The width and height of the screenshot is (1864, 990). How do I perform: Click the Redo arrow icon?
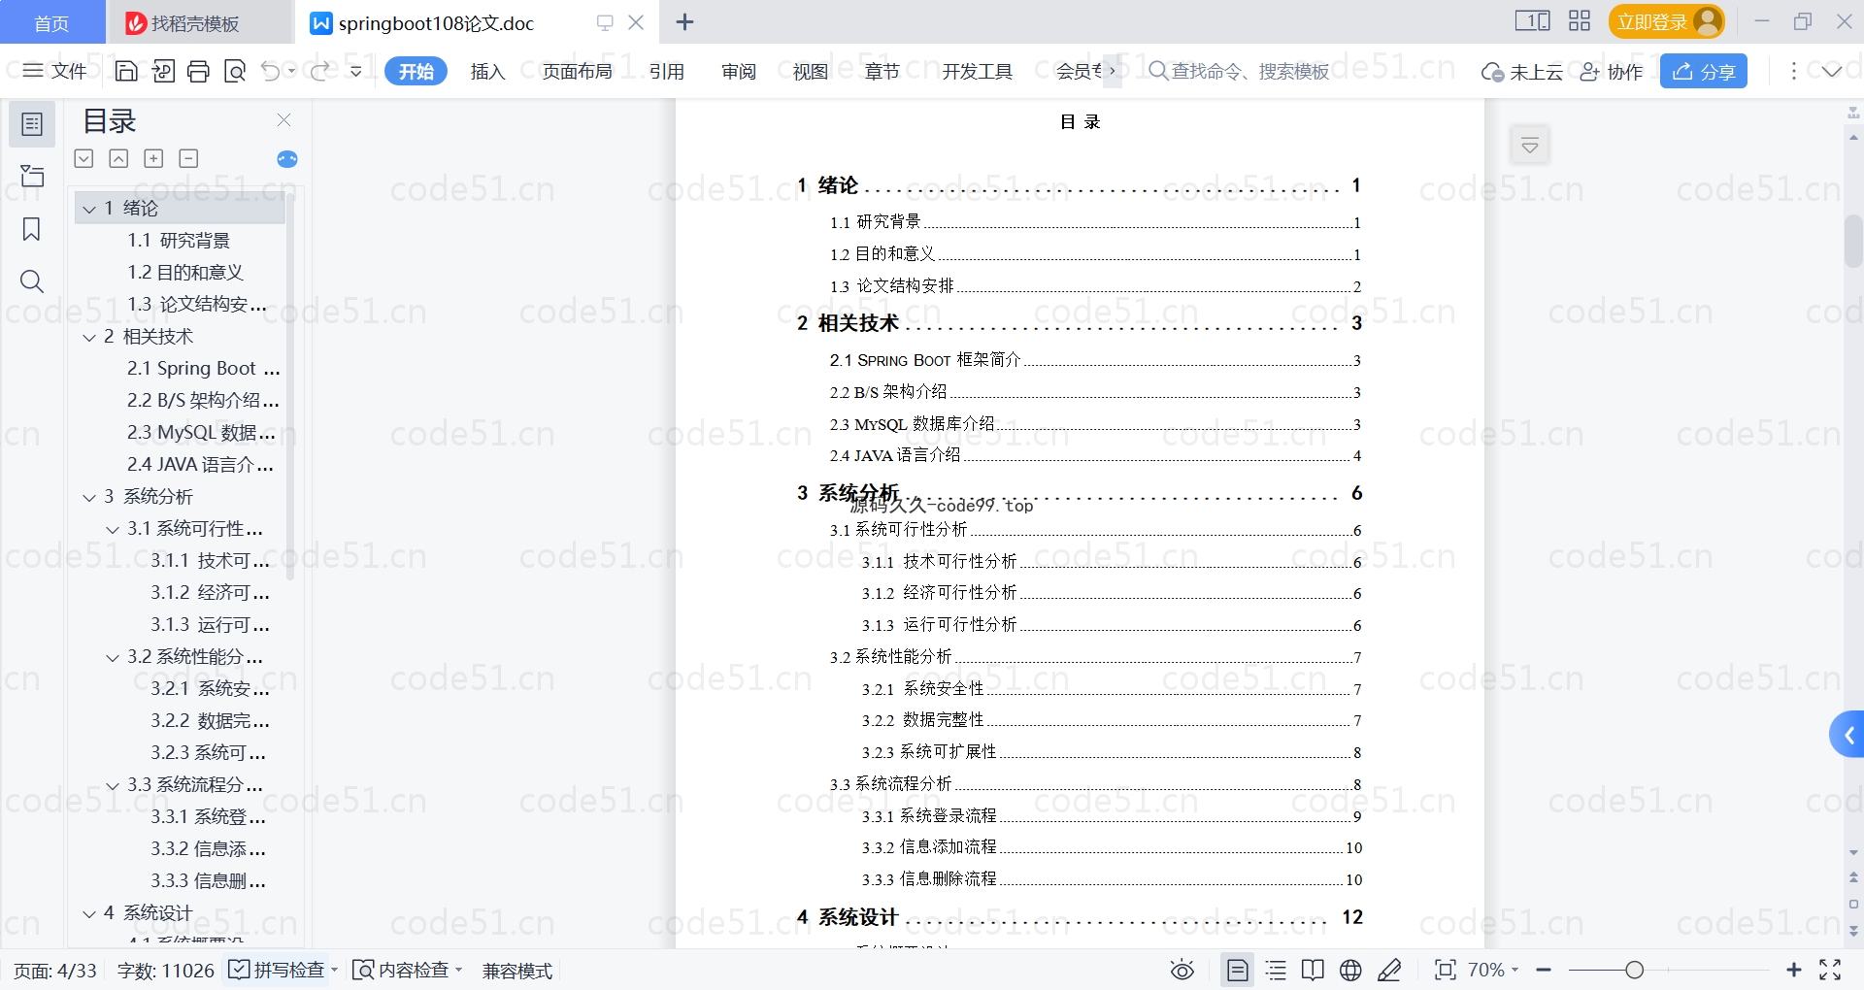(319, 71)
